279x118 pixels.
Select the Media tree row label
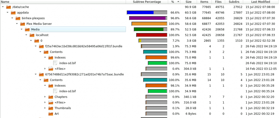[x=35, y=29]
